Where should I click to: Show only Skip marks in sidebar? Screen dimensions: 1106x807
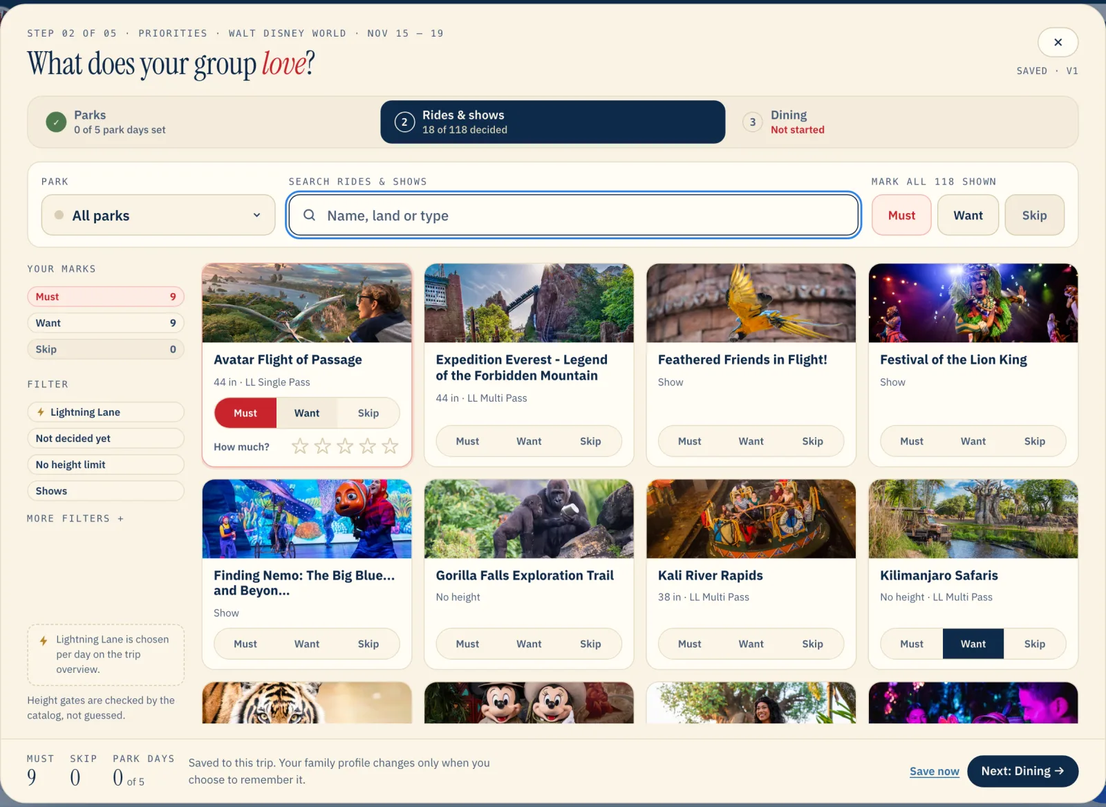coord(106,349)
